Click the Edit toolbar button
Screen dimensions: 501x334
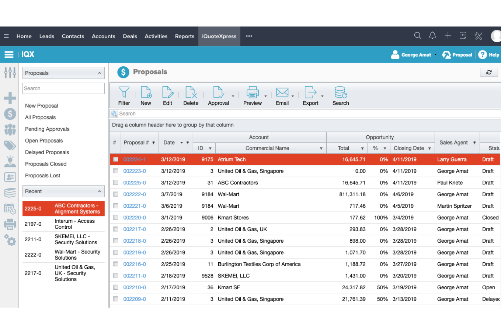tap(168, 96)
